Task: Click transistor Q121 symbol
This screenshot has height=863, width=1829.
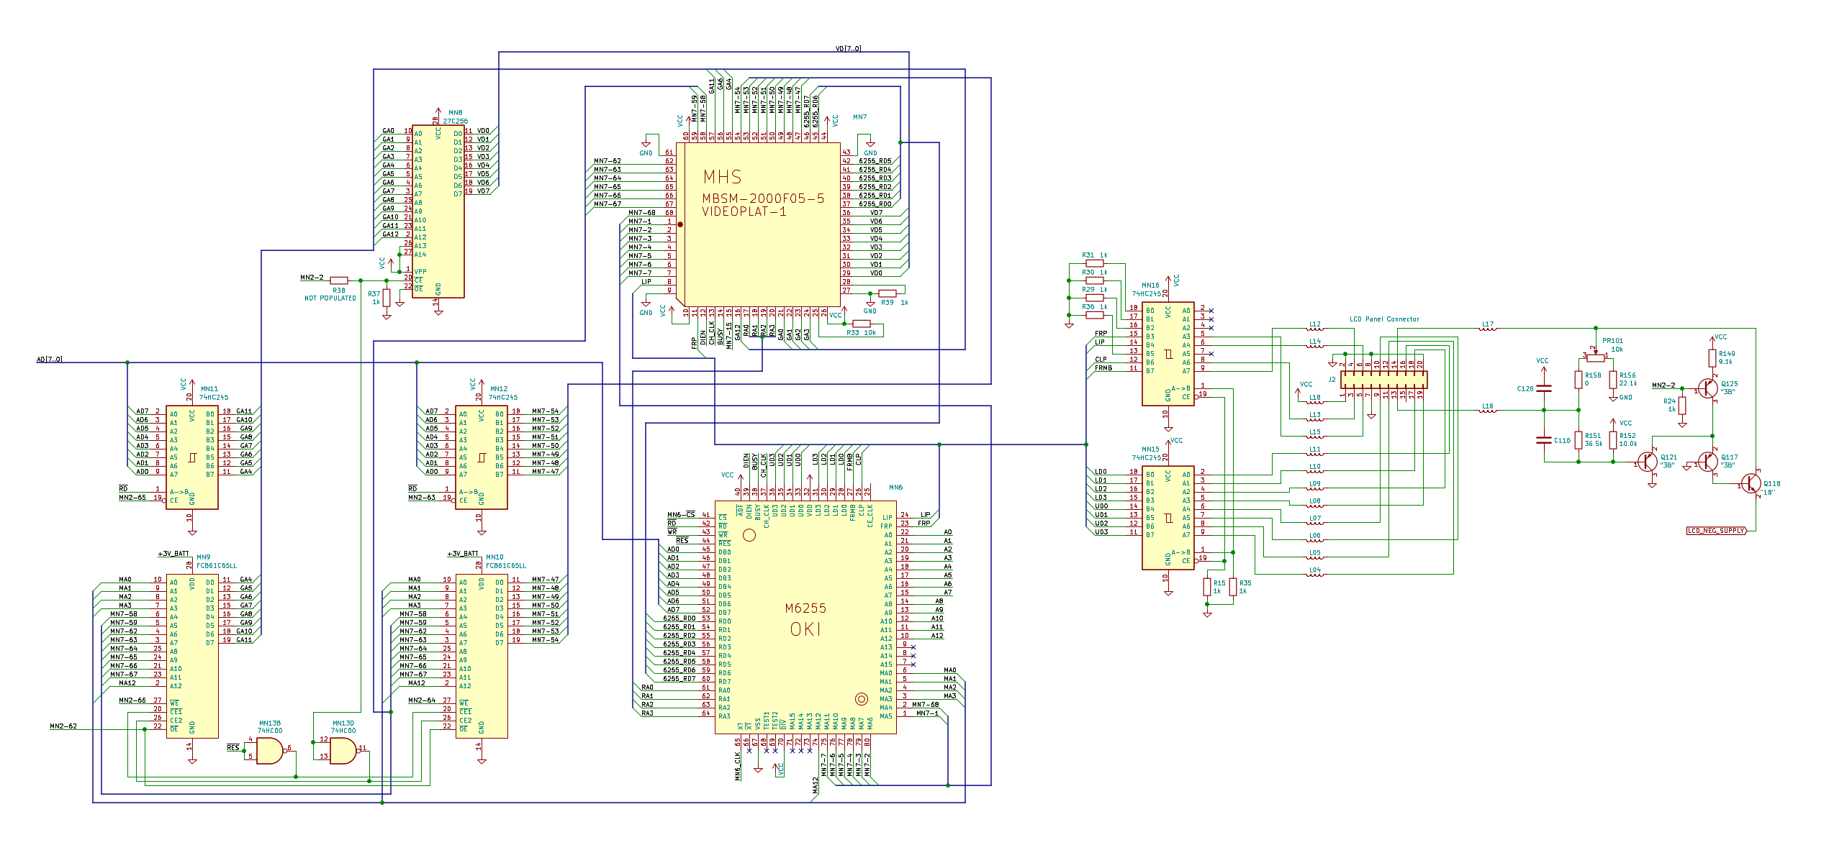Action: click(x=1648, y=462)
